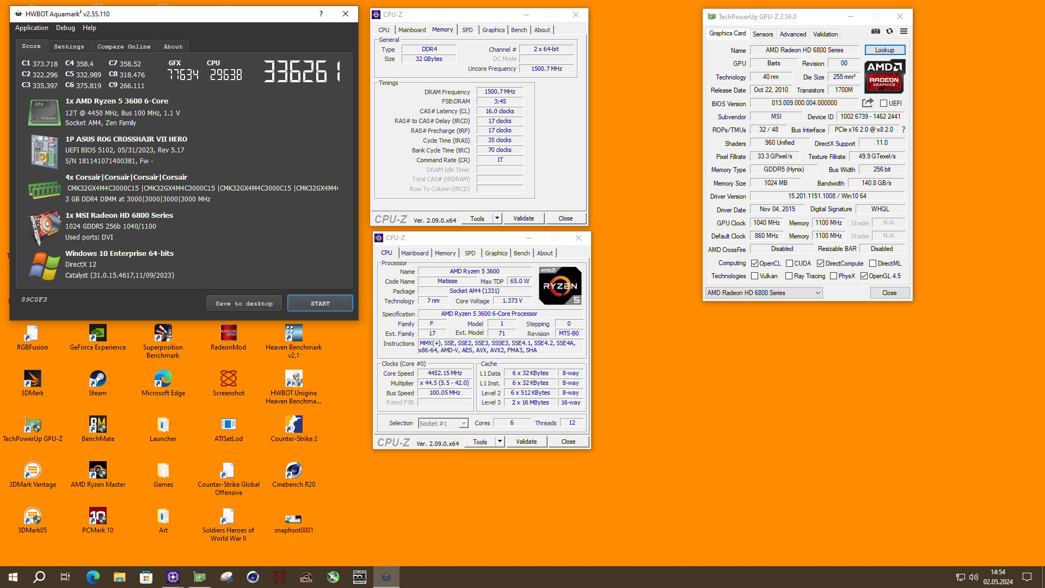Click Aquamark help question mark button
Screen dimensions: 1045x588
click(x=321, y=14)
